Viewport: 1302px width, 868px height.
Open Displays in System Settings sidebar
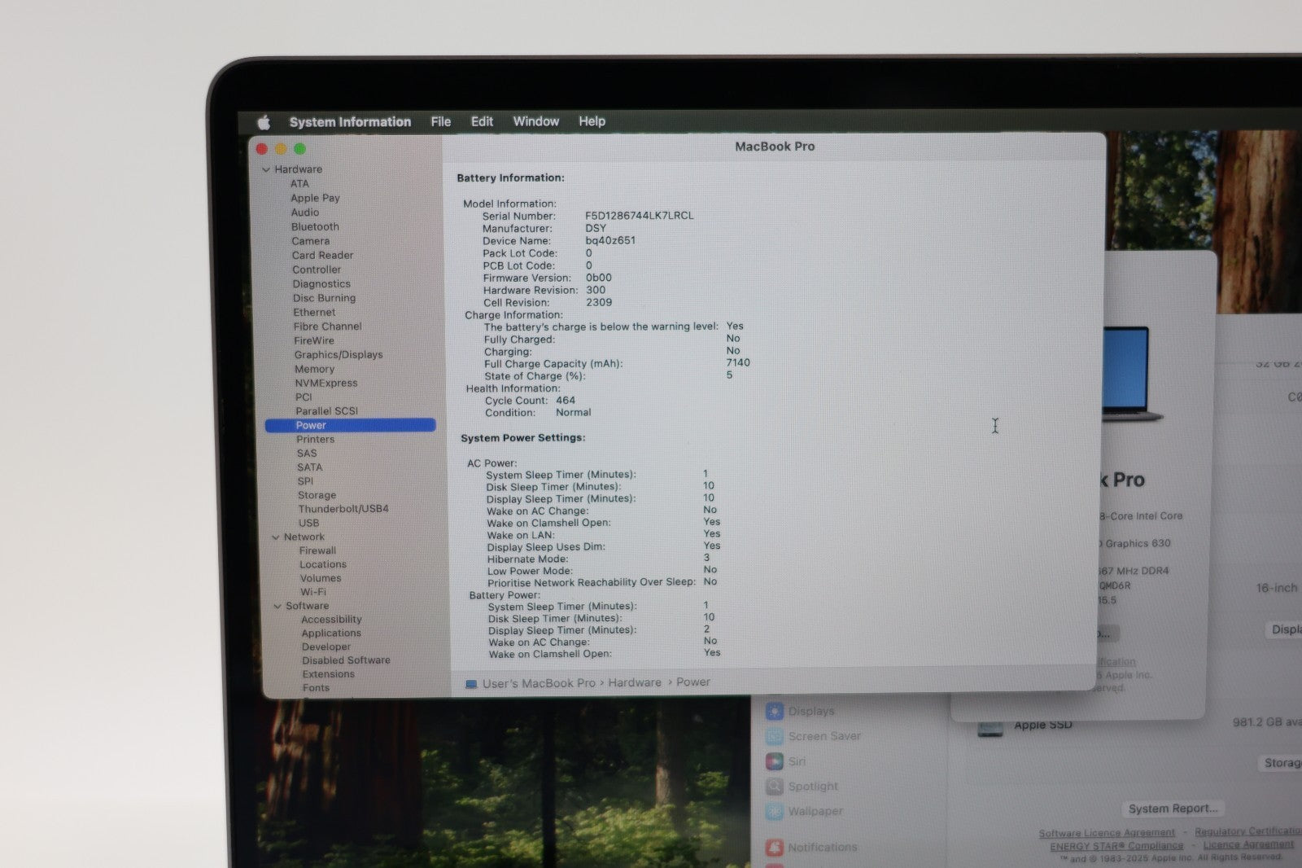pos(802,711)
